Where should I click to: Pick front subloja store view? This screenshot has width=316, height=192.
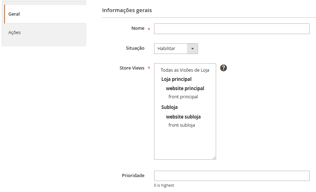pyautogui.click(x=182, y=125)
